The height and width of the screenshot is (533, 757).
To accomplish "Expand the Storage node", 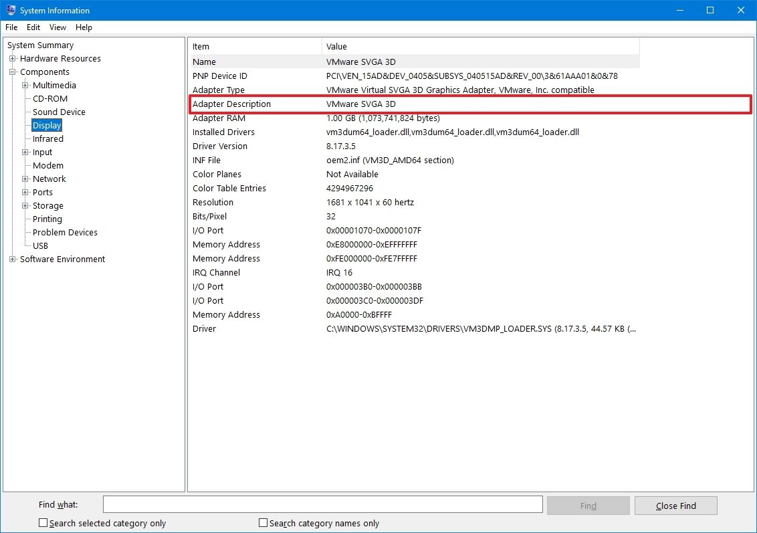I will pos(24,205).
